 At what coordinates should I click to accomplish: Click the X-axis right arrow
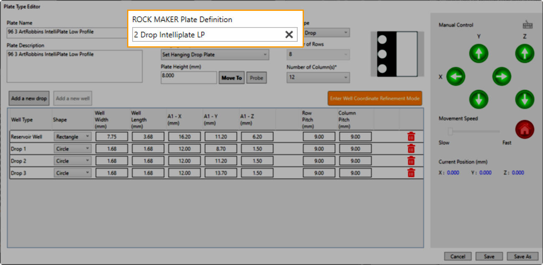pyautogui.click(x=502, y=77)
